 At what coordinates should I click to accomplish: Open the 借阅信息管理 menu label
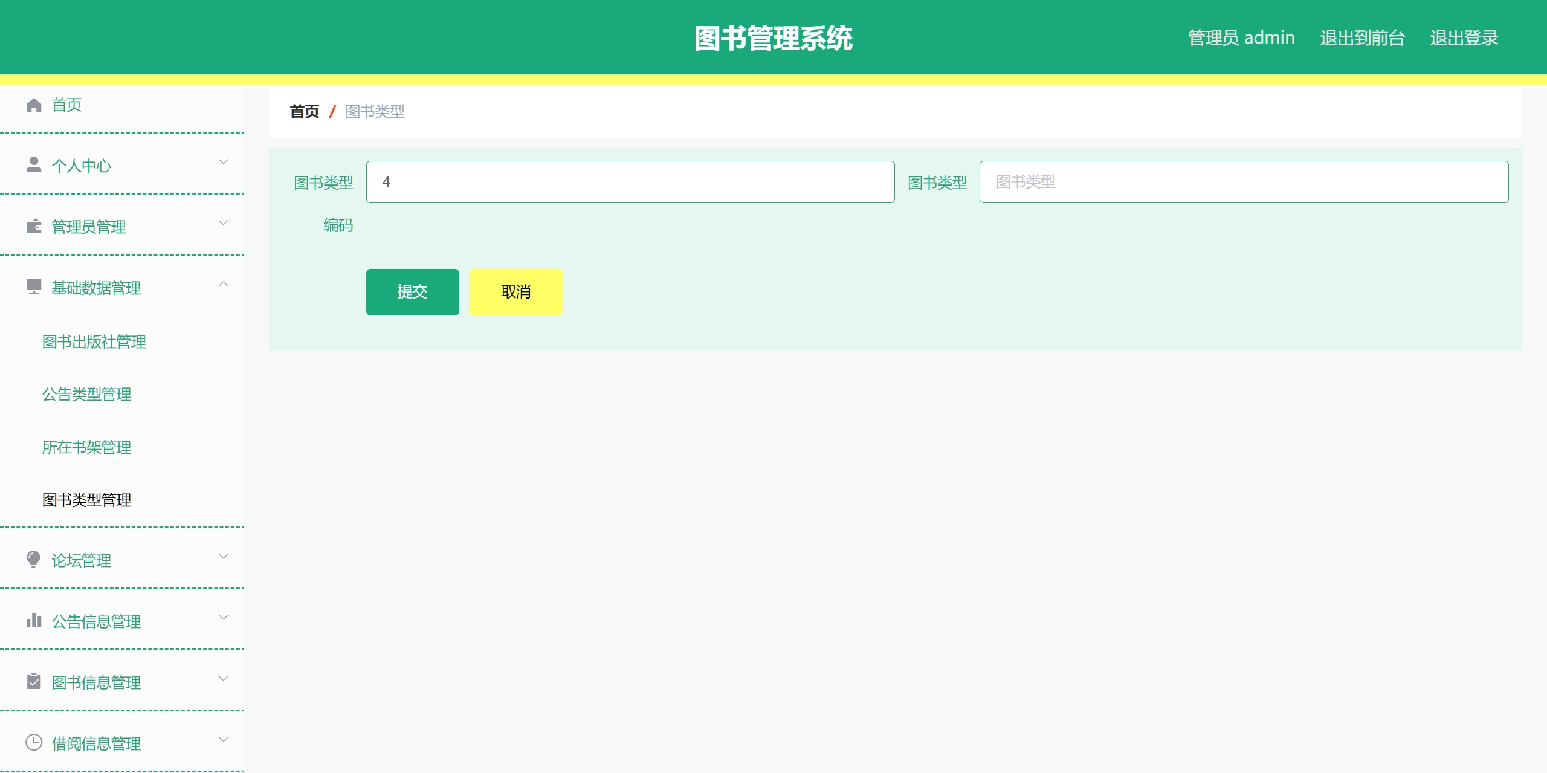click(96, 744)
